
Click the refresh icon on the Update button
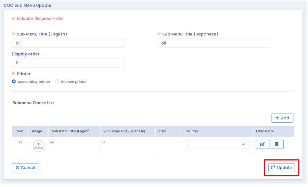click(273, 168)
